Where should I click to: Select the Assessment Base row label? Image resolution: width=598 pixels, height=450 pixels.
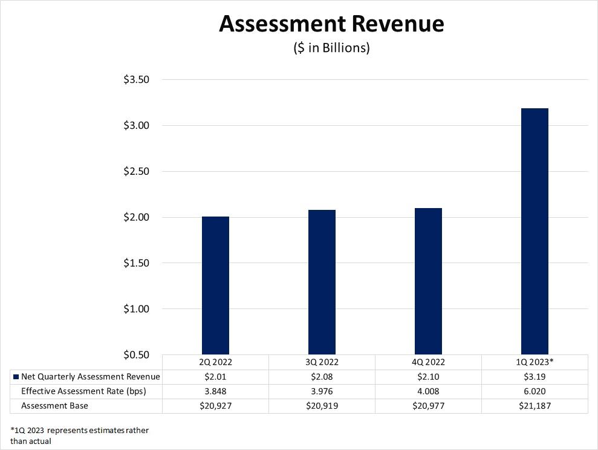tap(54, 406)
